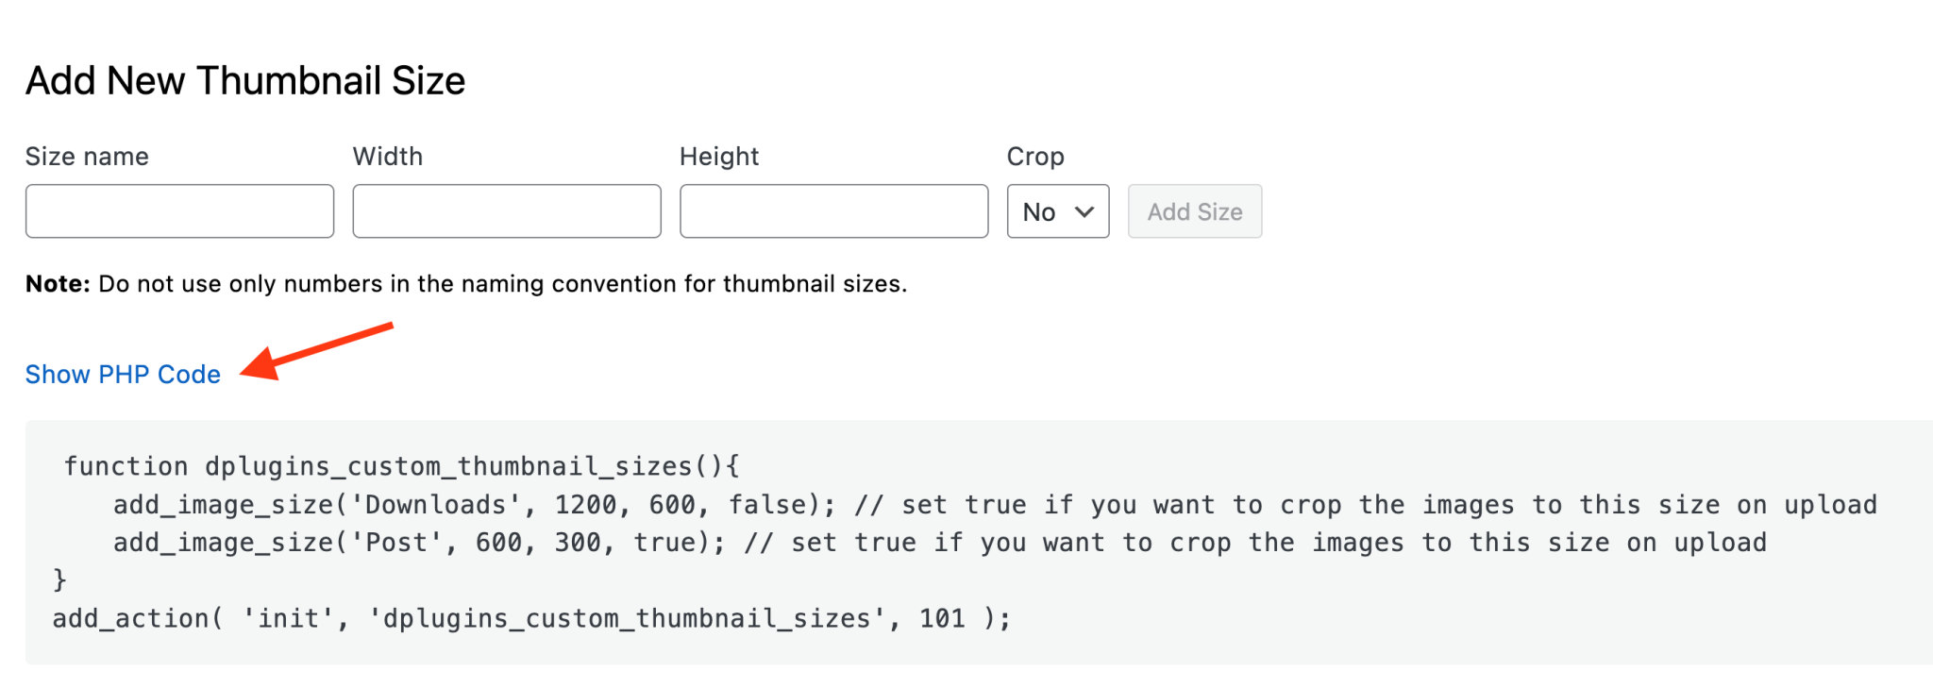This screenshot has width=1933, height=688.
Task: Click the add_image_size 'Downloads' code line
Action: coord(995,505)
